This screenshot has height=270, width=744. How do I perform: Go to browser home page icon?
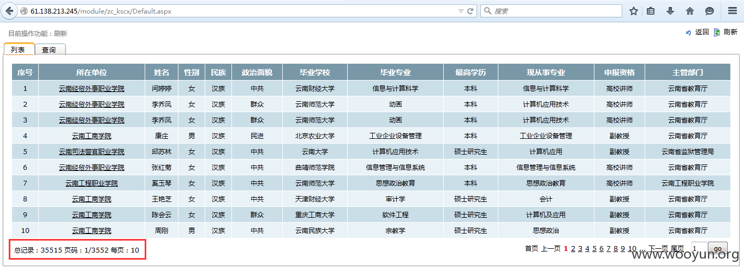690,11
